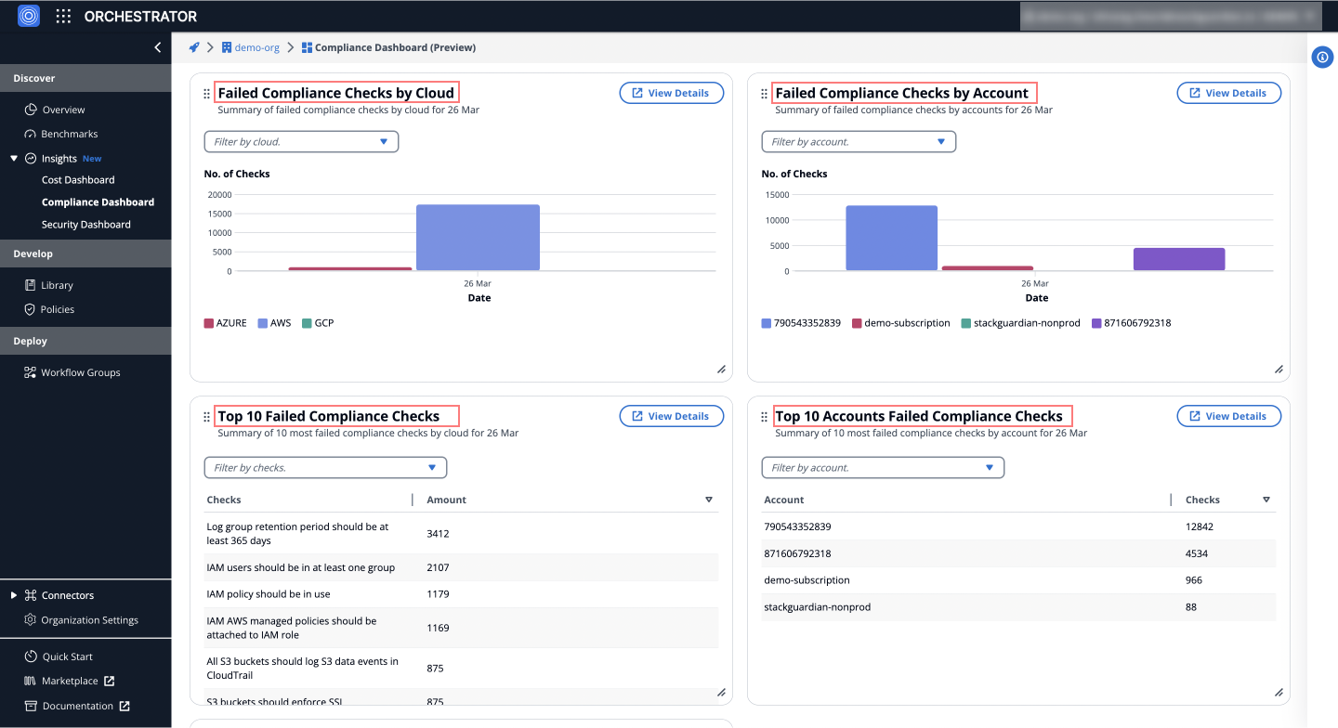Click View Details on Failed Compliance Checks by Cloud
Screen dimensions: 1338x728
[671, 92]
